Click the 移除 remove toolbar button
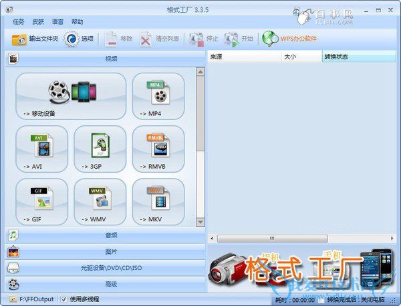Image resolution: width=401 pixels, height=306 pixels. coord(118,39)
